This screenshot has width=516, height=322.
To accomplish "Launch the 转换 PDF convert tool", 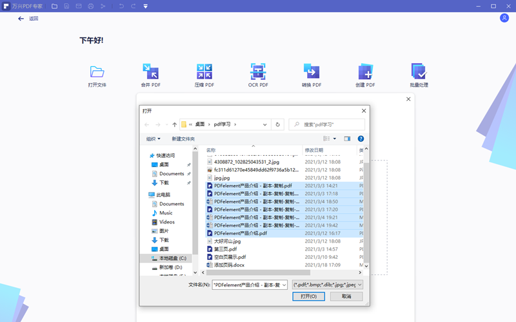I will pos(312,71).
